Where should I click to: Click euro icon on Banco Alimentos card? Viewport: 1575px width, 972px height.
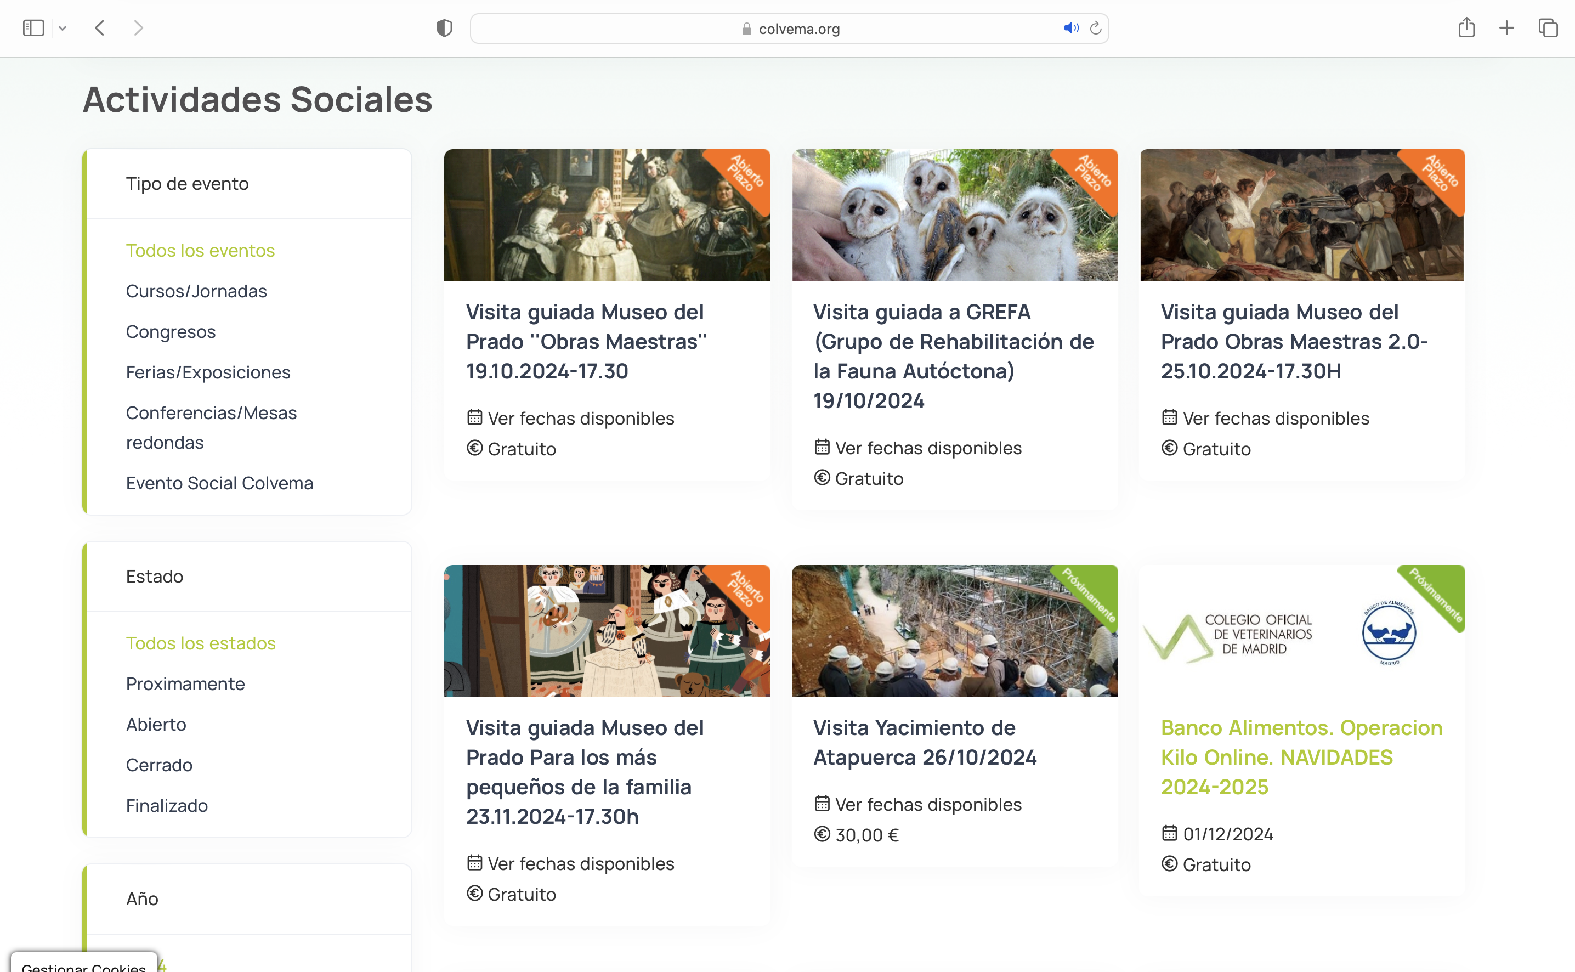(x=1170, y=864)
